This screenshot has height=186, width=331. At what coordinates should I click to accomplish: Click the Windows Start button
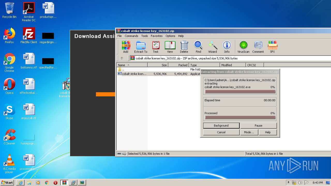tap(7, 182)
